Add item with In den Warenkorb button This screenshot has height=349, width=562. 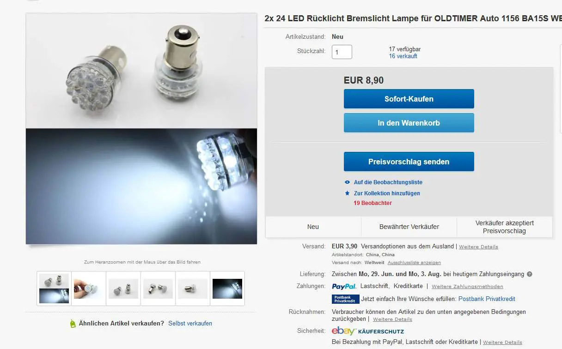coord(409,123)
